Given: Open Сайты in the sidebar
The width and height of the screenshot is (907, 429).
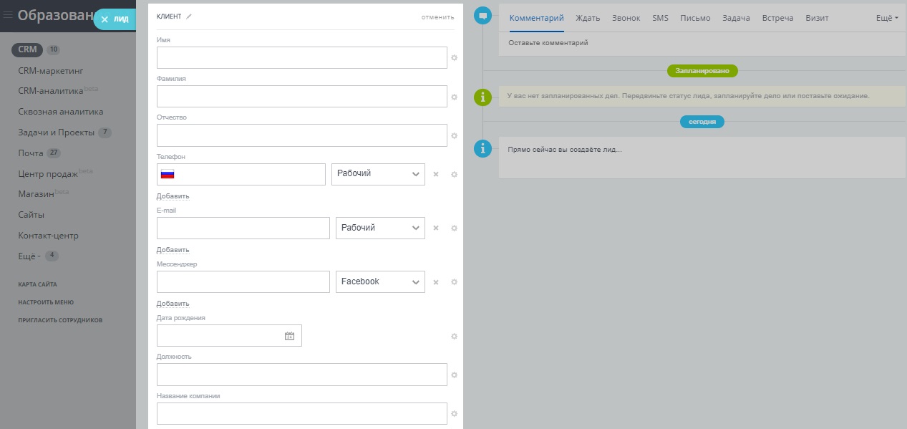Looking at the screenshot, I should click(x=31, y=215).
